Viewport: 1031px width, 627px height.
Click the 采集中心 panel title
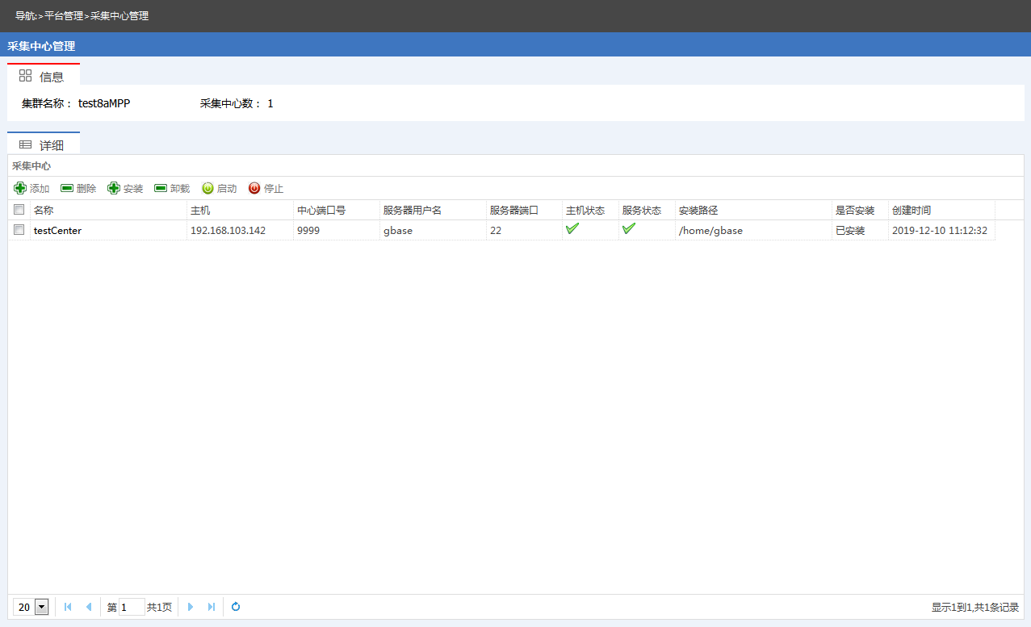coord(31,165)
